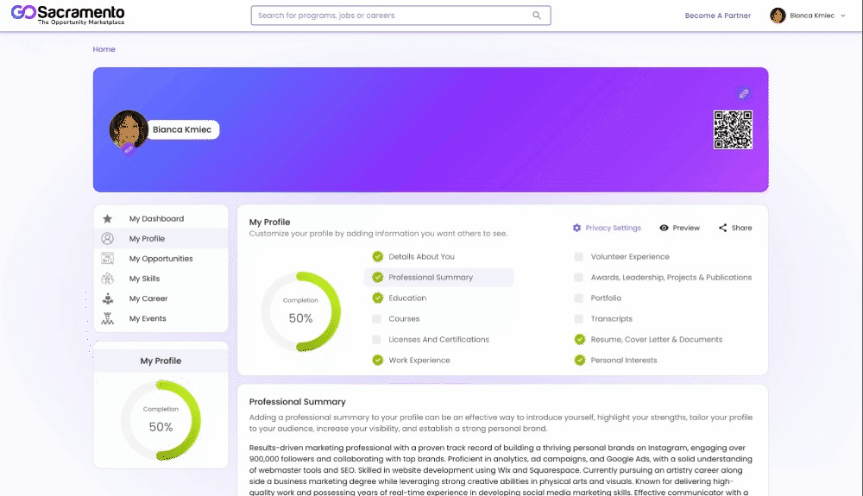Click the large profile photo in banner
This screenshot has height=496, width=863.
click(129, 129)
